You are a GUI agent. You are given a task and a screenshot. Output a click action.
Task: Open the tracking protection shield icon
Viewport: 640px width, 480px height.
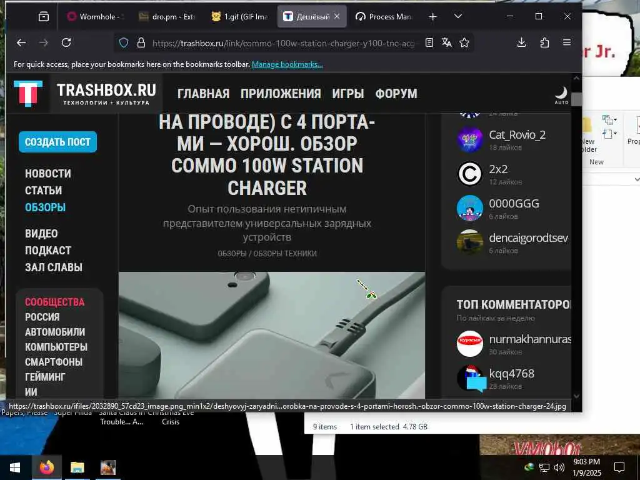pyautogui.click(x=124, y=42)
